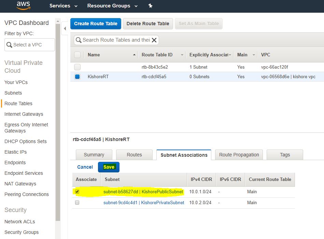Uncheck the KishoreRT route table row

click(78, 77)
